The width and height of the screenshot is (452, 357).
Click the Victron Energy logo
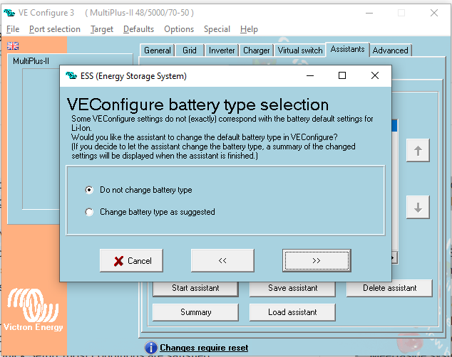pos(34,311)
